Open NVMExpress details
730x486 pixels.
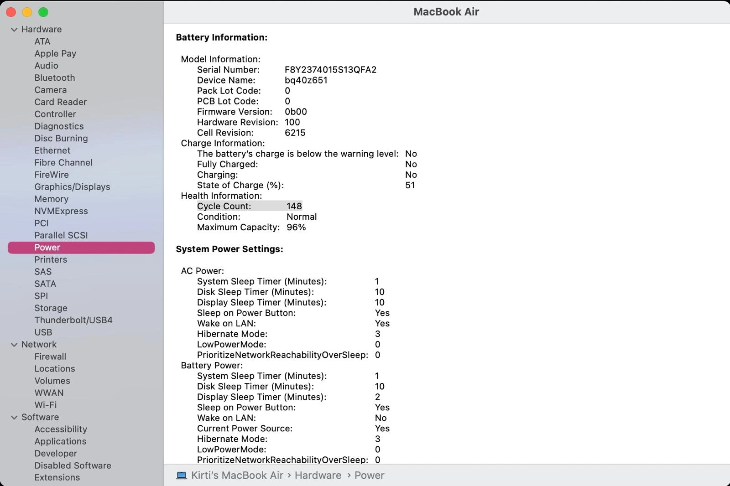61,211
